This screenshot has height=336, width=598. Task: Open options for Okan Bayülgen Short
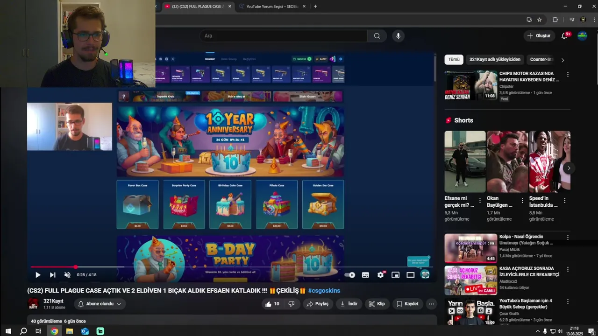click(522, 201)
